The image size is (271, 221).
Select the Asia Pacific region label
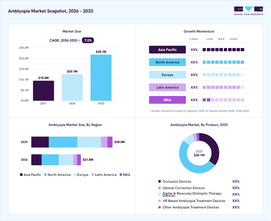[167, 50]
